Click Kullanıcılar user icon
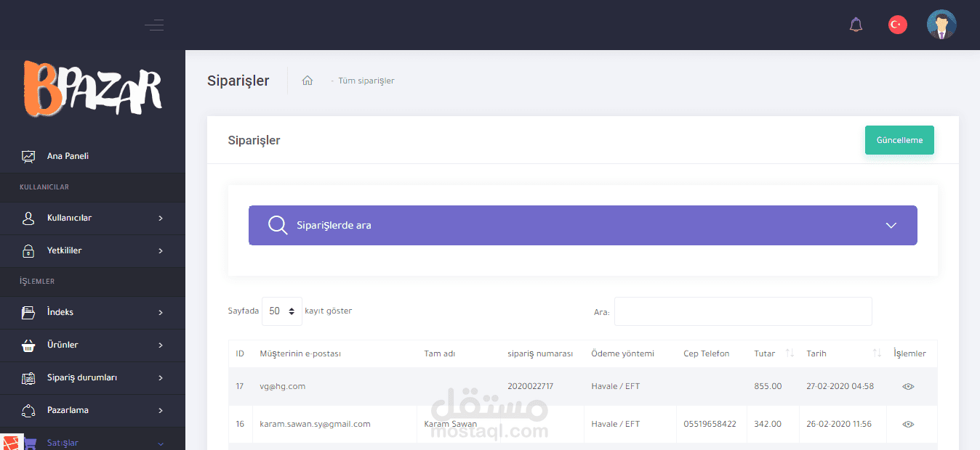This screenshot has width=980, height=450. pos(28,218)
